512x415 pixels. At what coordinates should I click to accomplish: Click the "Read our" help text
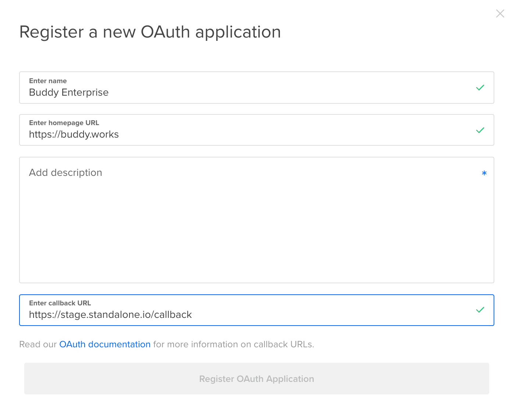coord(38,344)
